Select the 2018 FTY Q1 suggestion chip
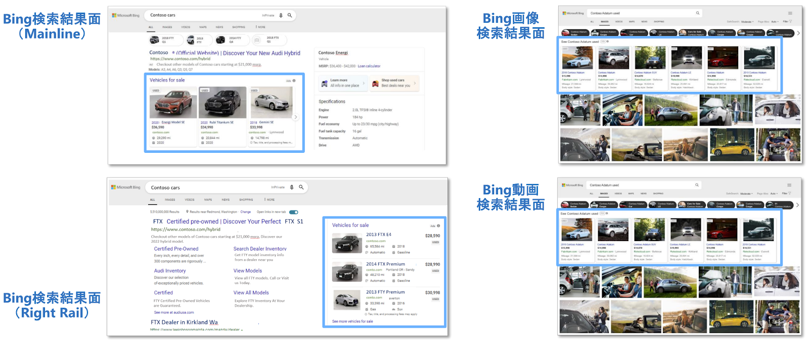The width and height of the screenshot is (809, 342). pos(162,40)
